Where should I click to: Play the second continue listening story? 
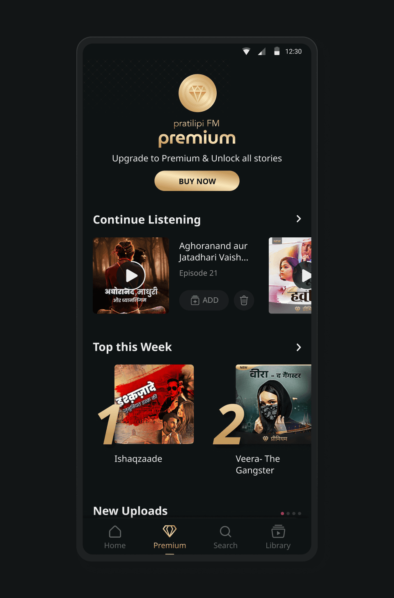coord(290,276)
